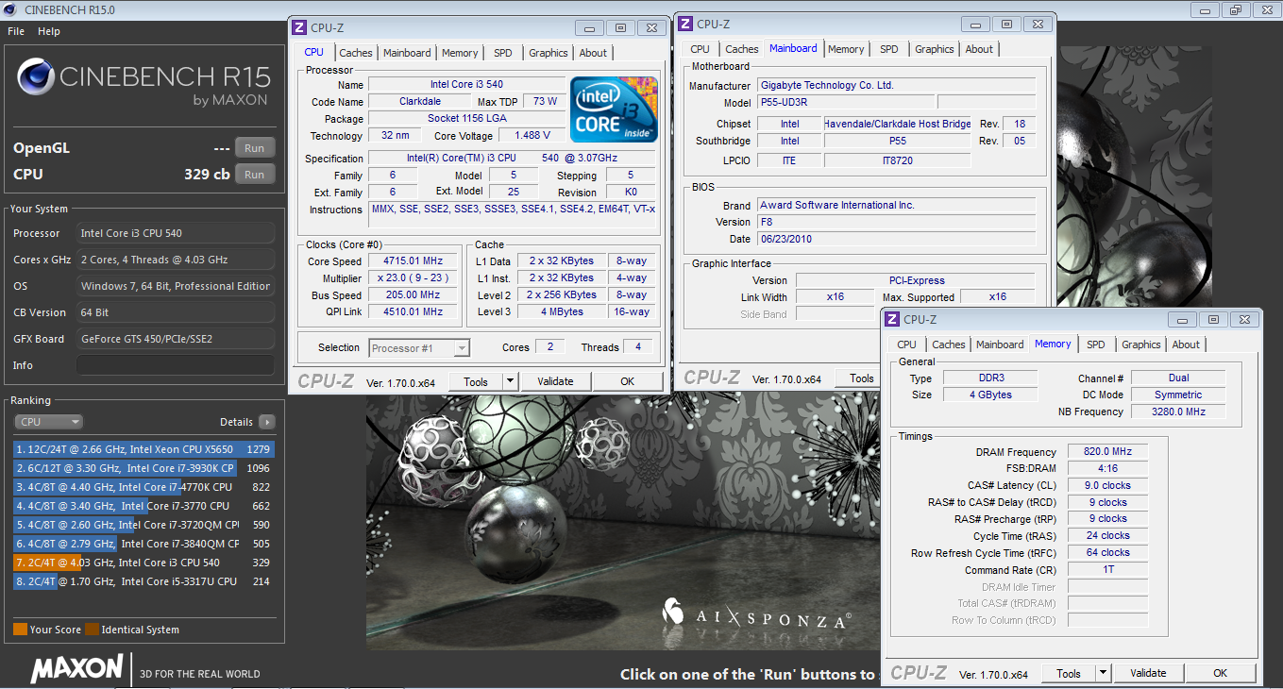Switch to Mainboard tab in CPU window

tap(407, 53)
